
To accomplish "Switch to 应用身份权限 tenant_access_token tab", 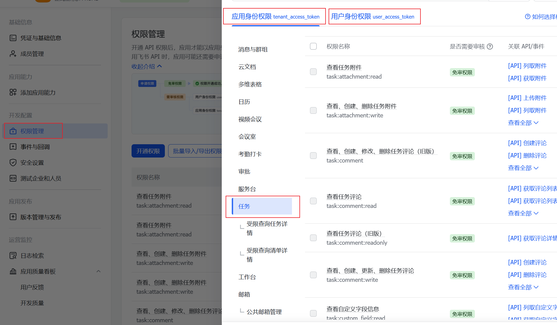I will point(275,17).
